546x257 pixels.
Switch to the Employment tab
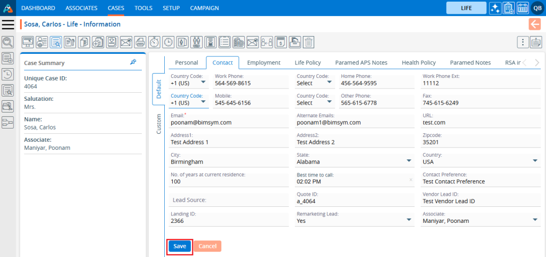[x=263, y=62]
